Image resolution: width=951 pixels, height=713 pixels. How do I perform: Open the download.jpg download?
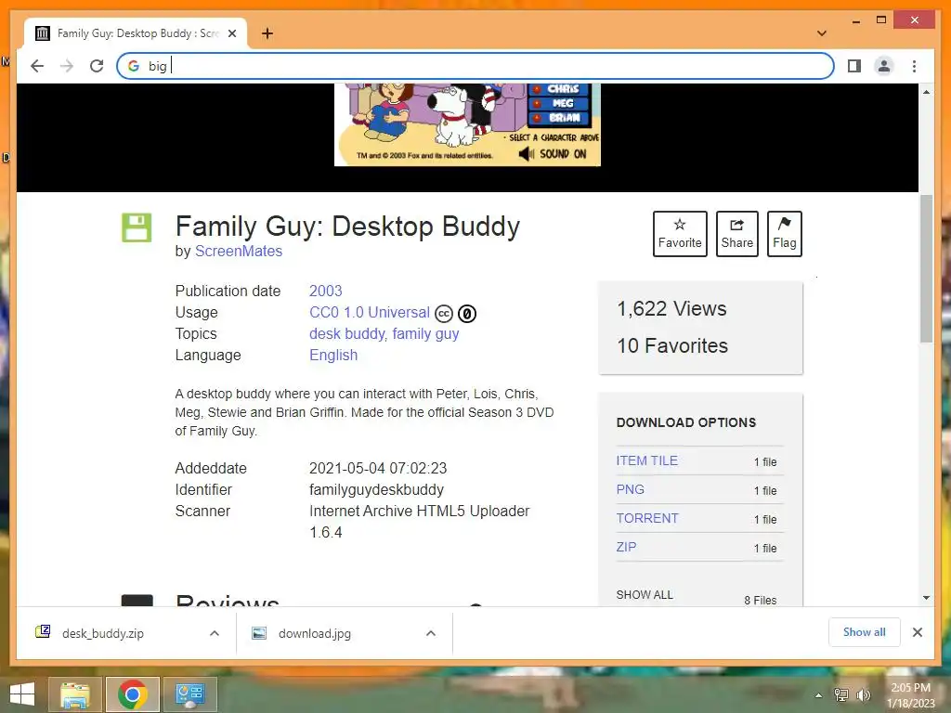315,633
